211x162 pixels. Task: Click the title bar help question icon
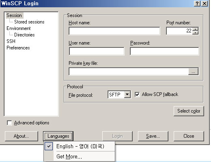point(197,3)
